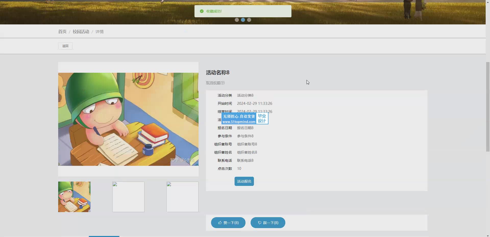Select the second broken image thumbnail

click(128, 197)
